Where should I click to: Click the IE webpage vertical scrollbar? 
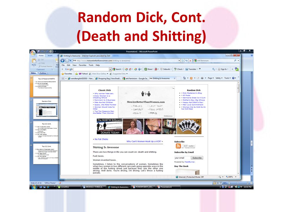238,127
